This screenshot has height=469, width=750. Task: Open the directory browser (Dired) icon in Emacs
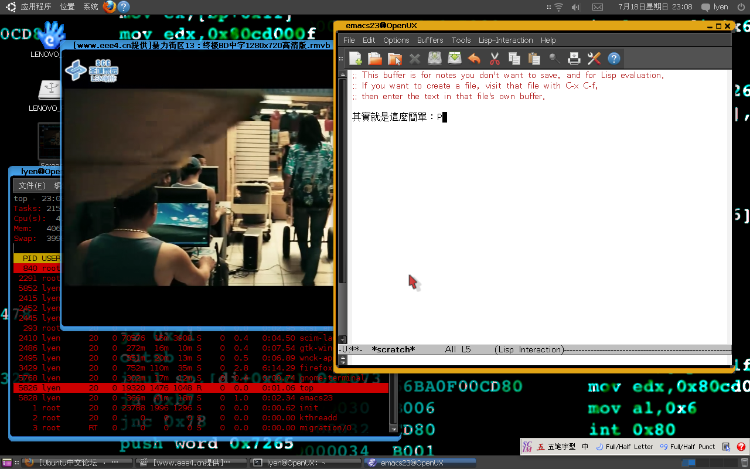click(395, 59)
